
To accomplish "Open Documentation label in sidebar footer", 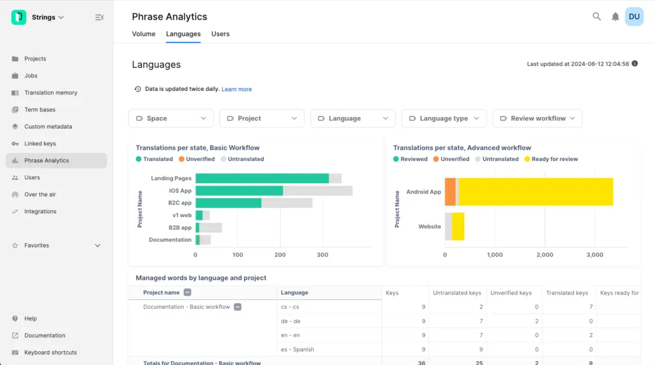I will pos(44,336).
